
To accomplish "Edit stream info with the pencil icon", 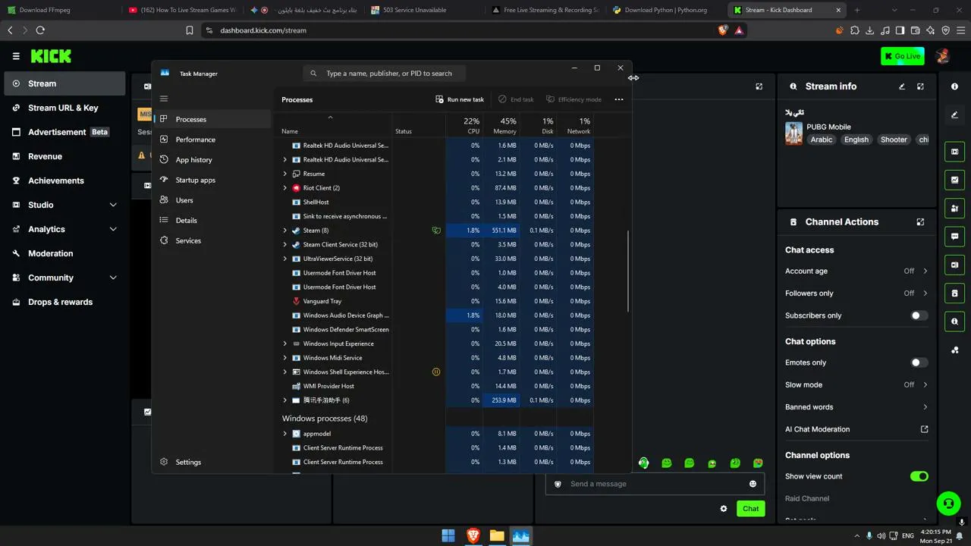I will point(902,86).
